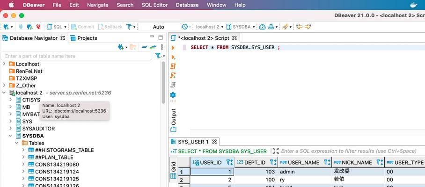Execute script in separate tabs icon
The height and width of the screenshot is (187, 425).
(x=173, y=75)
